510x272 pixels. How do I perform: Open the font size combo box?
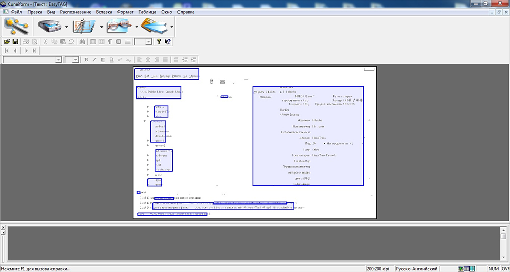(x=75, y=60)
